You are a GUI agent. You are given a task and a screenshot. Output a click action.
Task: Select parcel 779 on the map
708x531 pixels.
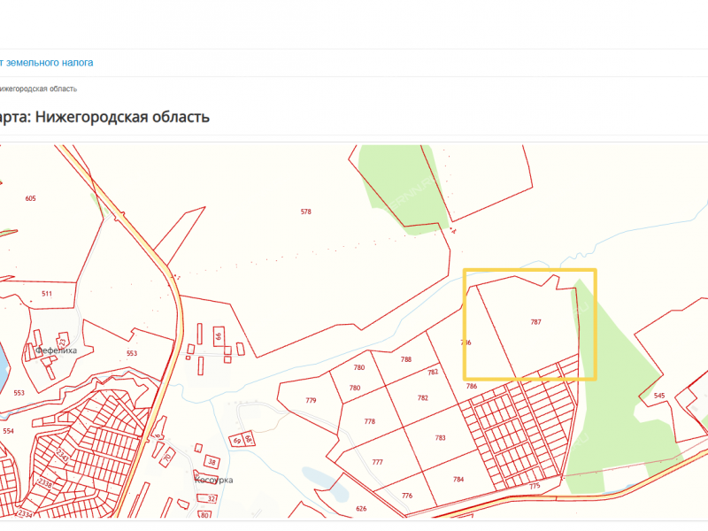tap(311, 401)
